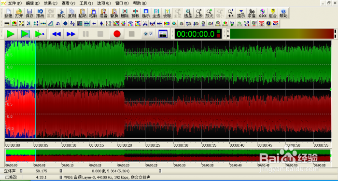Click the Hz playback rate icon with green arrow
Image resolution: width=338 pixels, height=181 pixels.
click(x=232, y=24)
